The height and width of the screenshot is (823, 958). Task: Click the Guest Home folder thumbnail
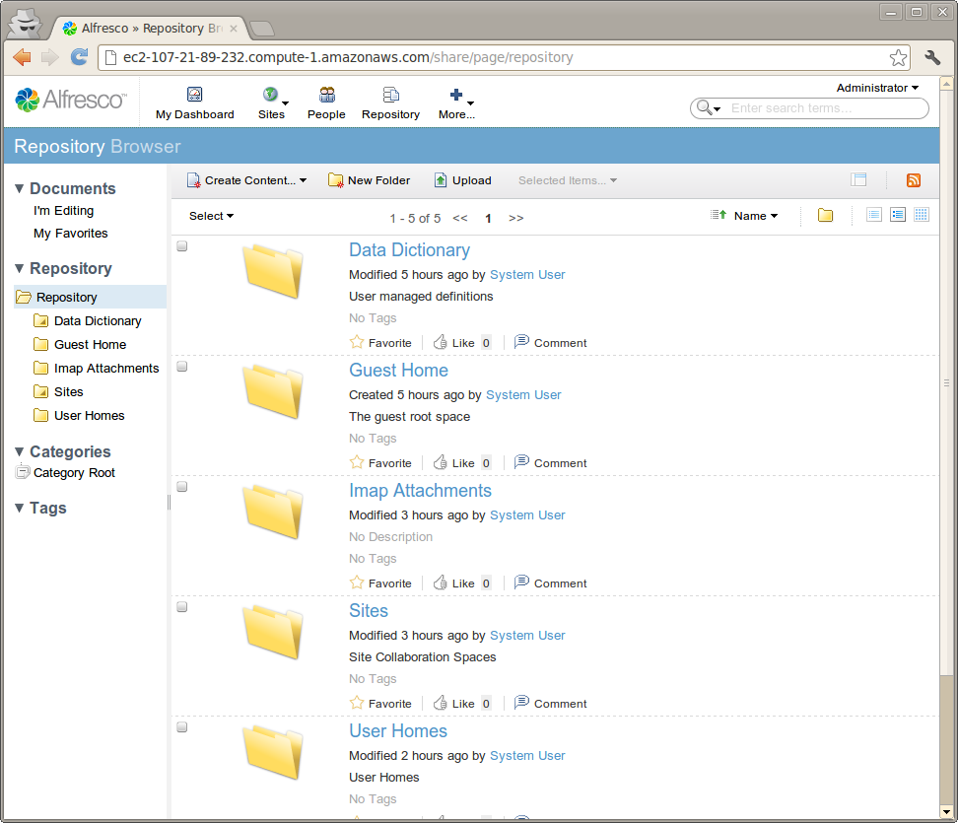(272, 391)
